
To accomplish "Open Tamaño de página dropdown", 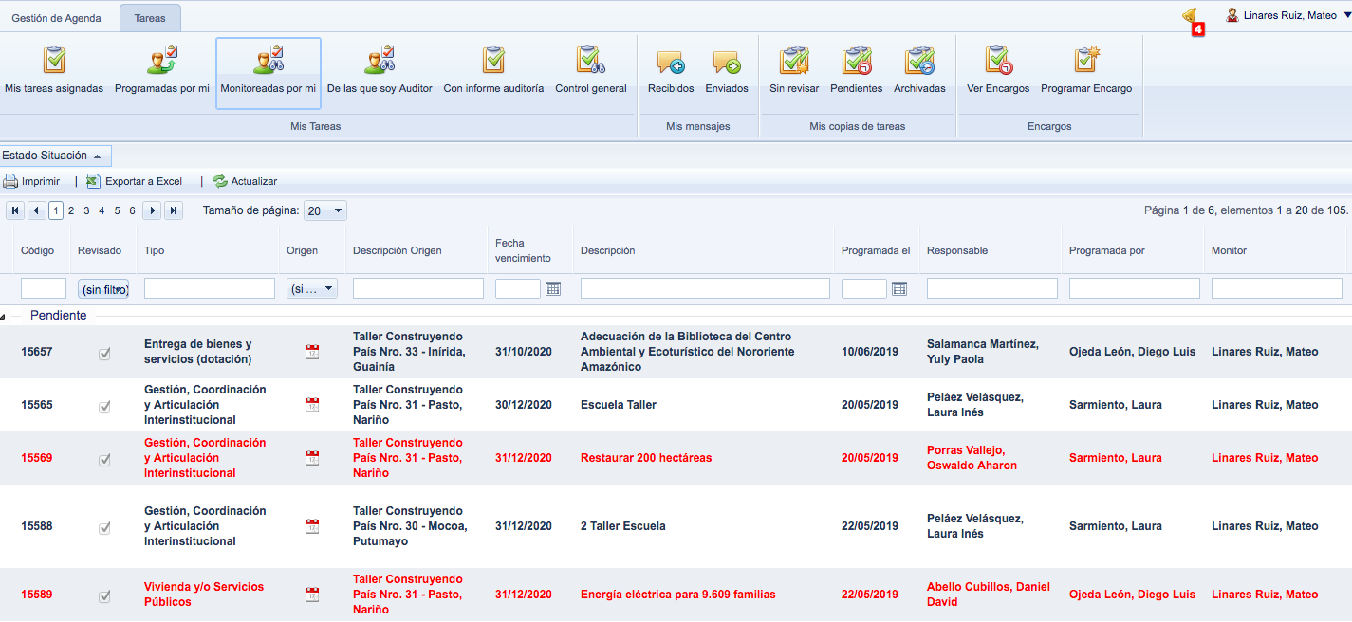I will coord(325,210).
